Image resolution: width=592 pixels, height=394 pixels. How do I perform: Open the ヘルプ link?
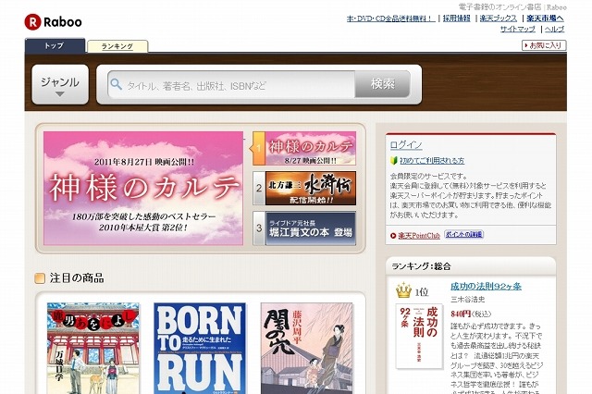[554, 29]
